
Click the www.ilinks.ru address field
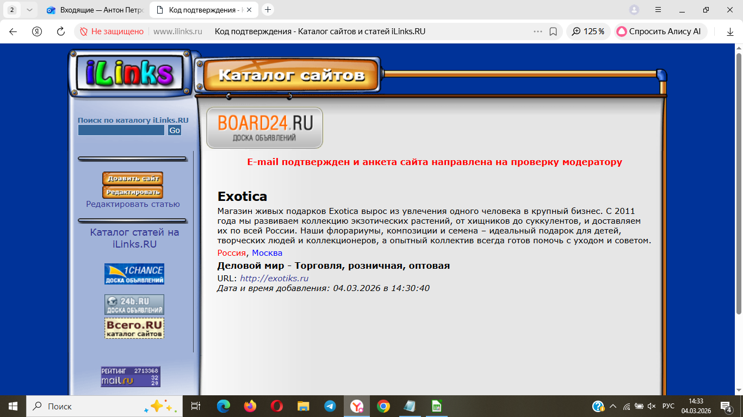pos(178,31)
